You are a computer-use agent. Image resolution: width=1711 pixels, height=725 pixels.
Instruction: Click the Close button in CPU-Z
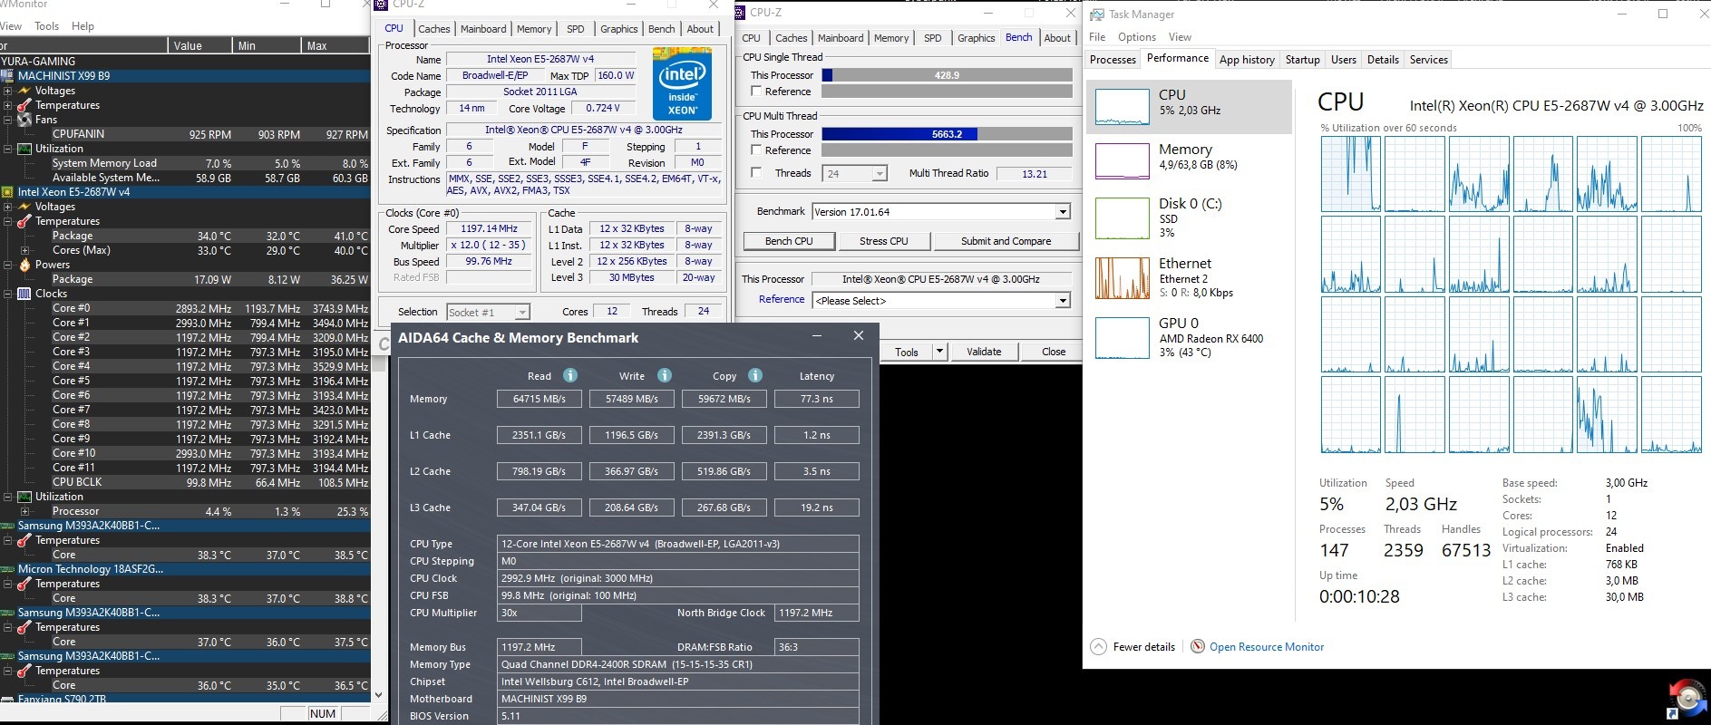[x=1054, y=352]
